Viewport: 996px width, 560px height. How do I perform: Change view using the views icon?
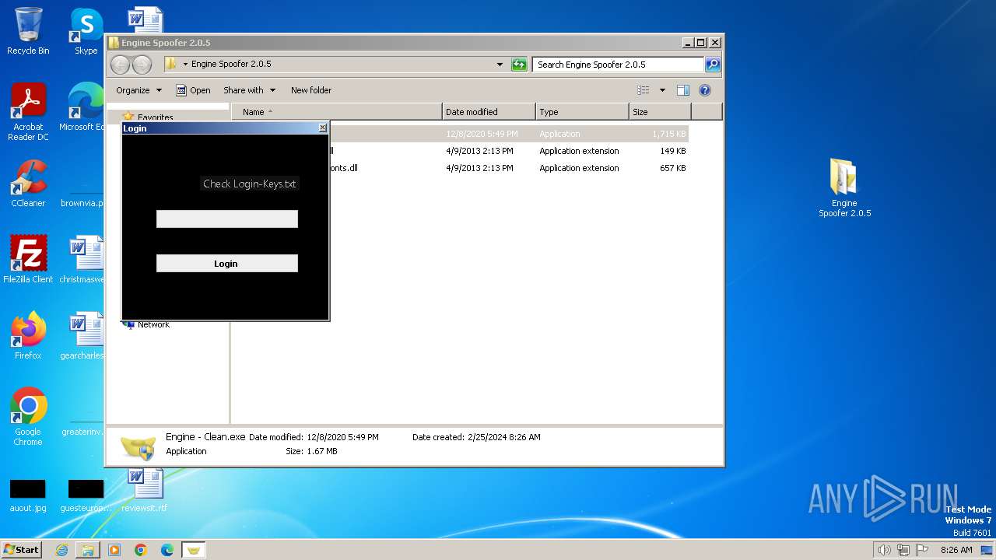644,90
